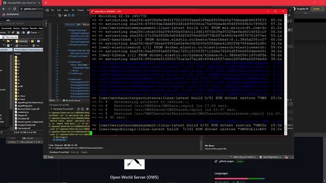Click the No issues found indicator
This screenshot has height=183, width=326.
pyautogui.click(x=71, y=101)
